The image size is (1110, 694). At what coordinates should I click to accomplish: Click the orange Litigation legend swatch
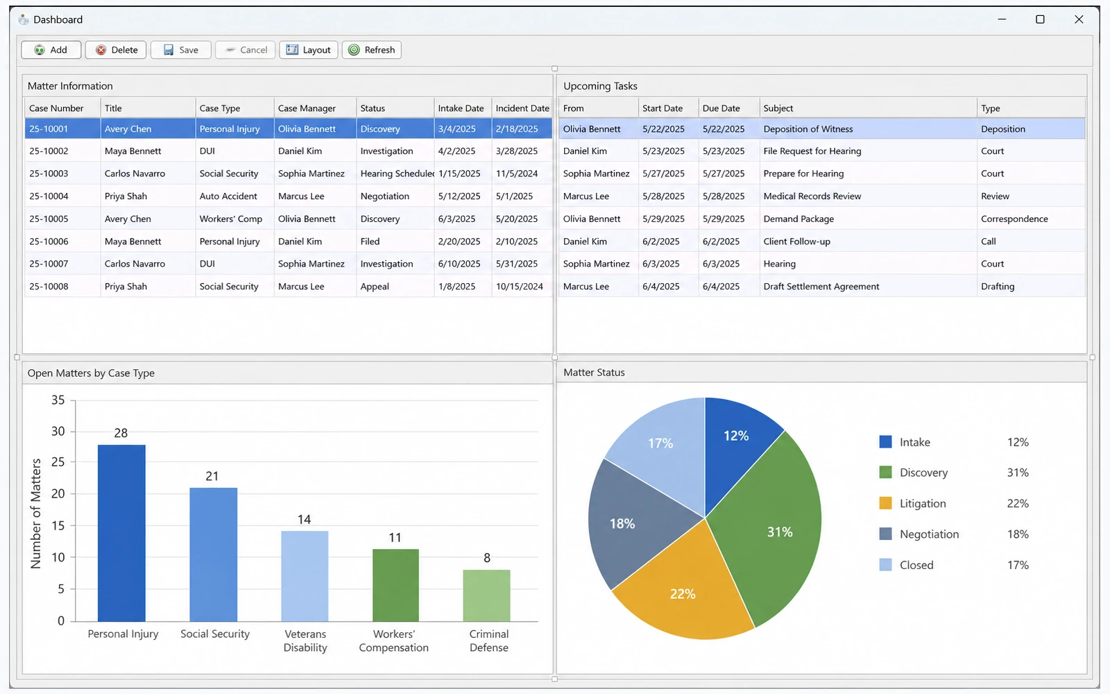pyautogui.click(x=885, y=503)
